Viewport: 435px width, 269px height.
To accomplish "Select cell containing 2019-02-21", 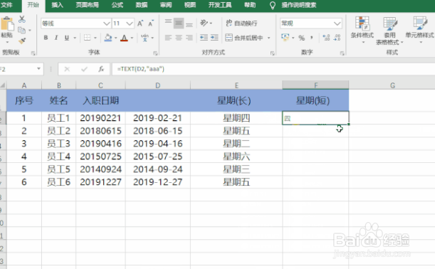I will (158, 118).
